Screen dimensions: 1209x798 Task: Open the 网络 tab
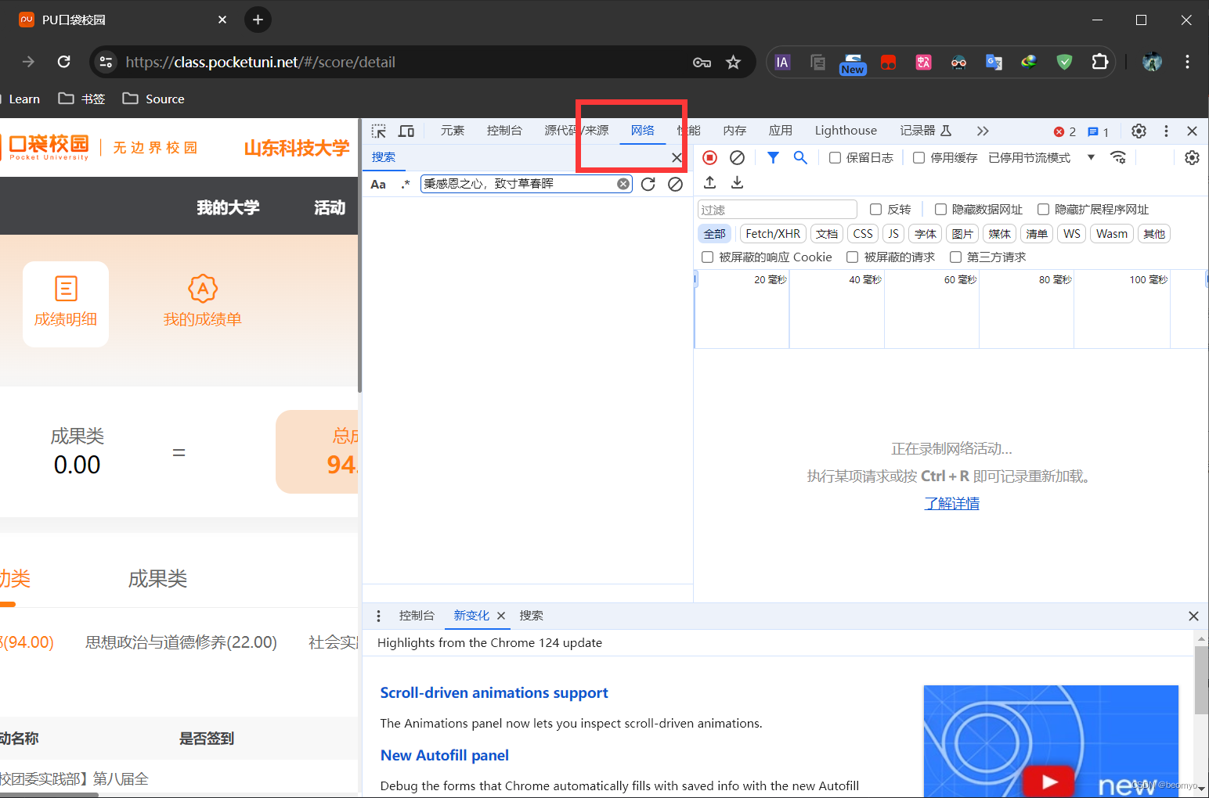pos(643,131)
